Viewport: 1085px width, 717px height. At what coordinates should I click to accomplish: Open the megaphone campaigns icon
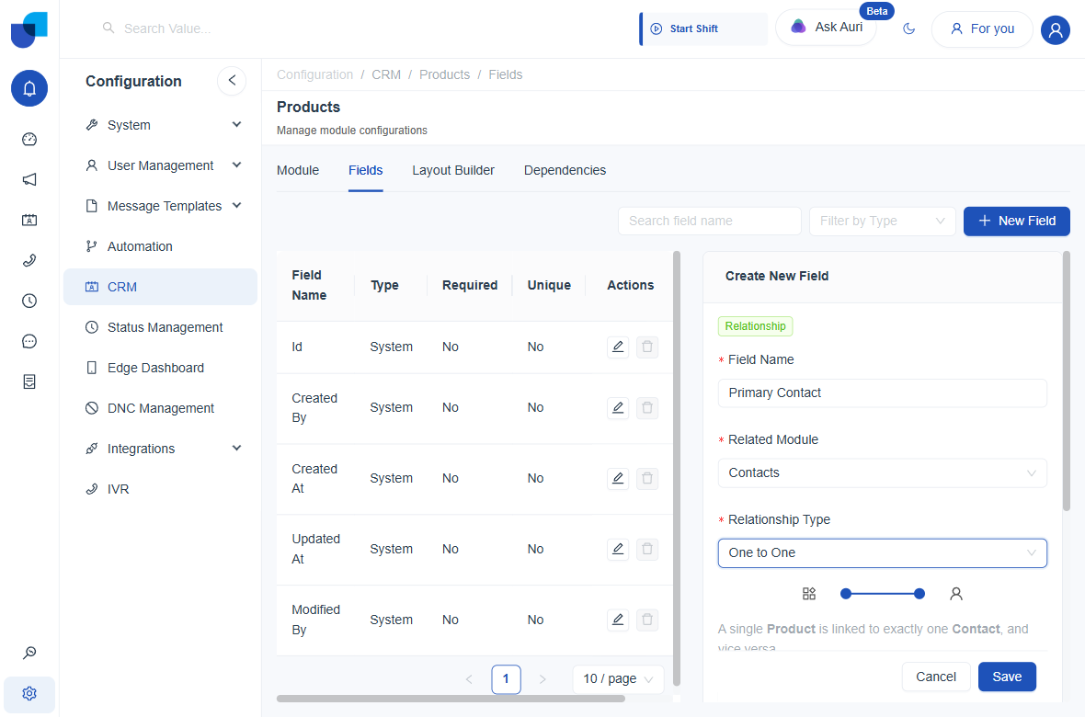(x=29, y=179)
